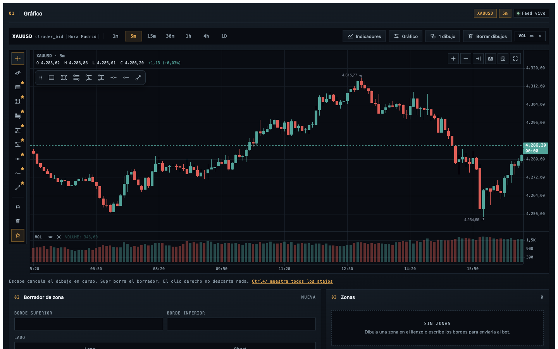
Task: Select the trend line tool in floating toolbar
Action: [x=138, y=78]
